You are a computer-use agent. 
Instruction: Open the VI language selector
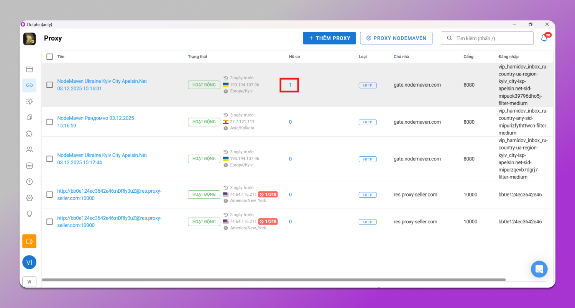coord(29,282)
